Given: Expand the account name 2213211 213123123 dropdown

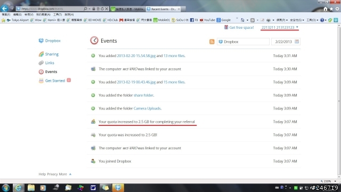Looking at the screenshot, I should tap(280, 27).
